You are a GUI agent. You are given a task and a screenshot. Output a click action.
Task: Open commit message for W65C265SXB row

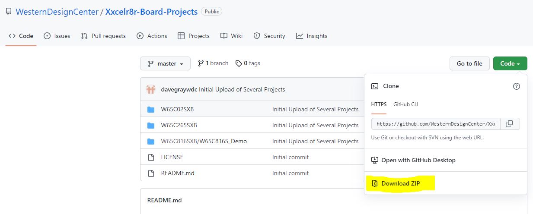click(x=315, y=125)
